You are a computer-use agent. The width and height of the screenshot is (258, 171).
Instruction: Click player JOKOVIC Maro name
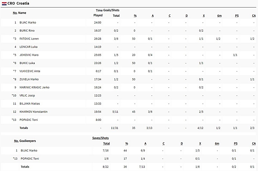[x=29, y=55]
